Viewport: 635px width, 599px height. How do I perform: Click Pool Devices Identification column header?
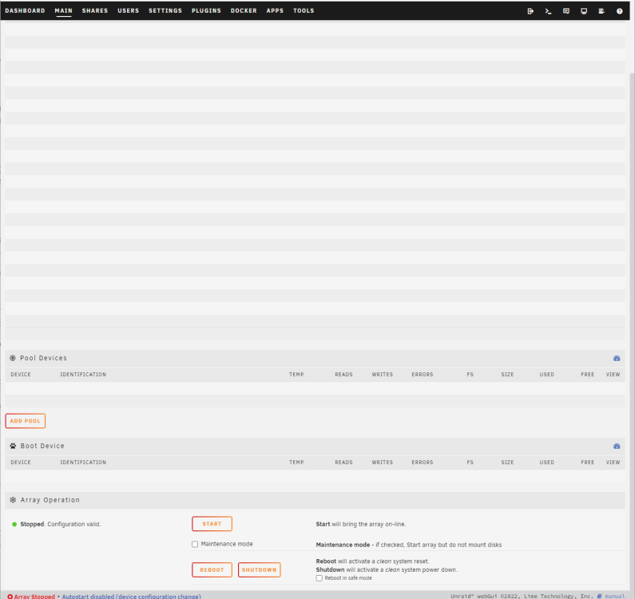(x=83, y=375)
